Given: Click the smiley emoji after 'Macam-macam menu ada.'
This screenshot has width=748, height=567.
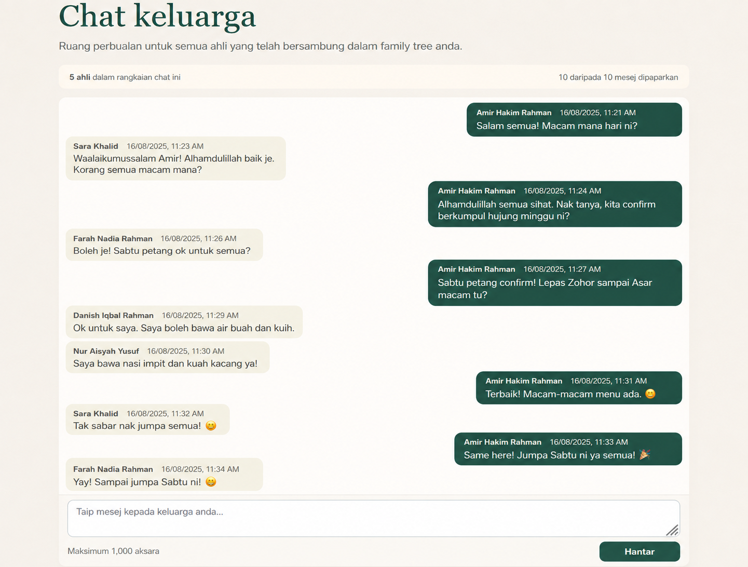Looking at the screenshot, I should [x=650, y=394].
